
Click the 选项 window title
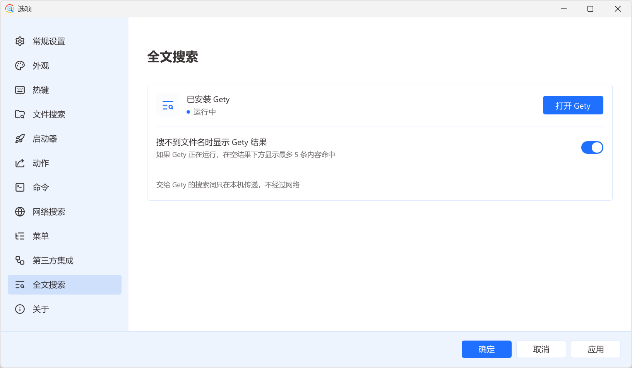pos(25,9)
